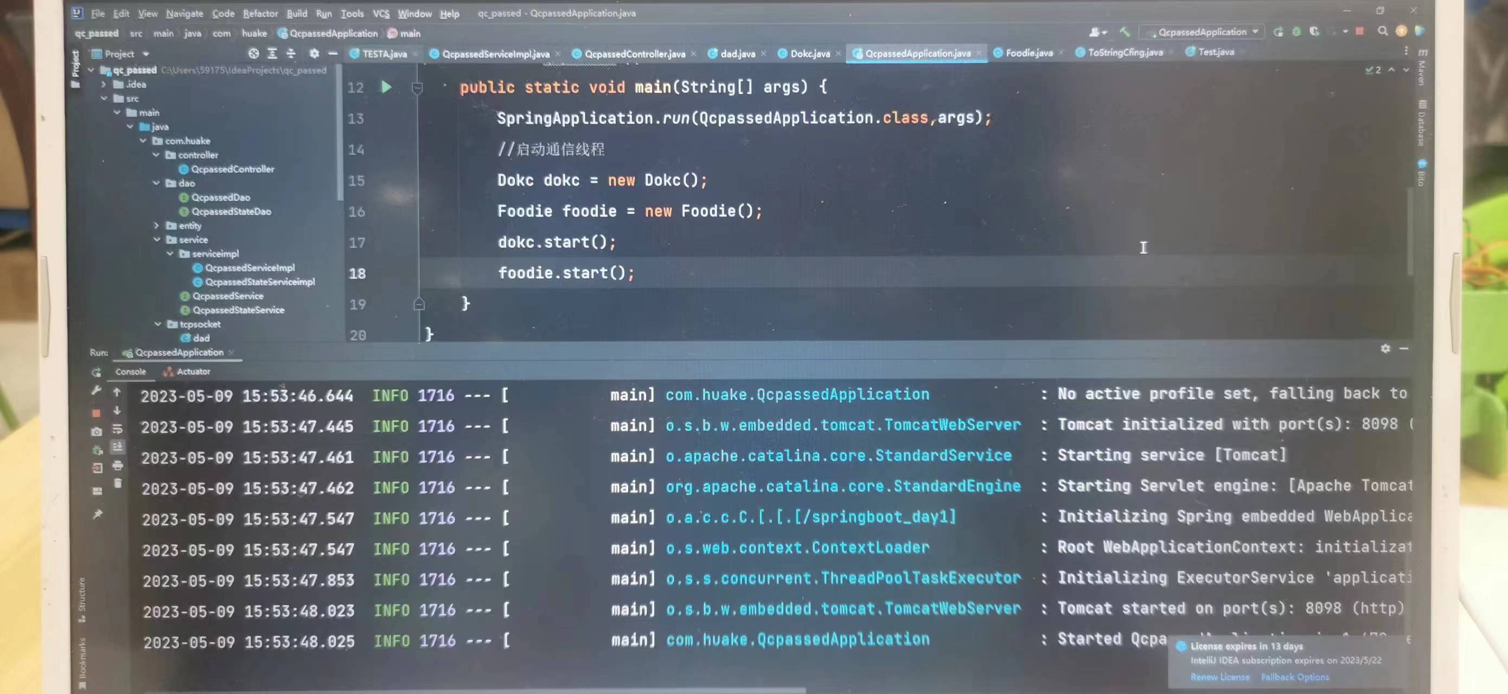Collapse the controller package
1508x694 pixels.
point(156,155)
